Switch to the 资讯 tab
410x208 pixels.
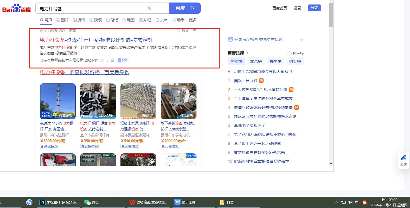79,20
